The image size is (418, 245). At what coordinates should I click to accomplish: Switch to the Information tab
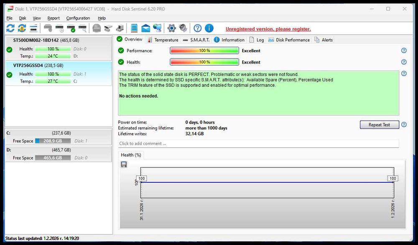click(229, 40)
